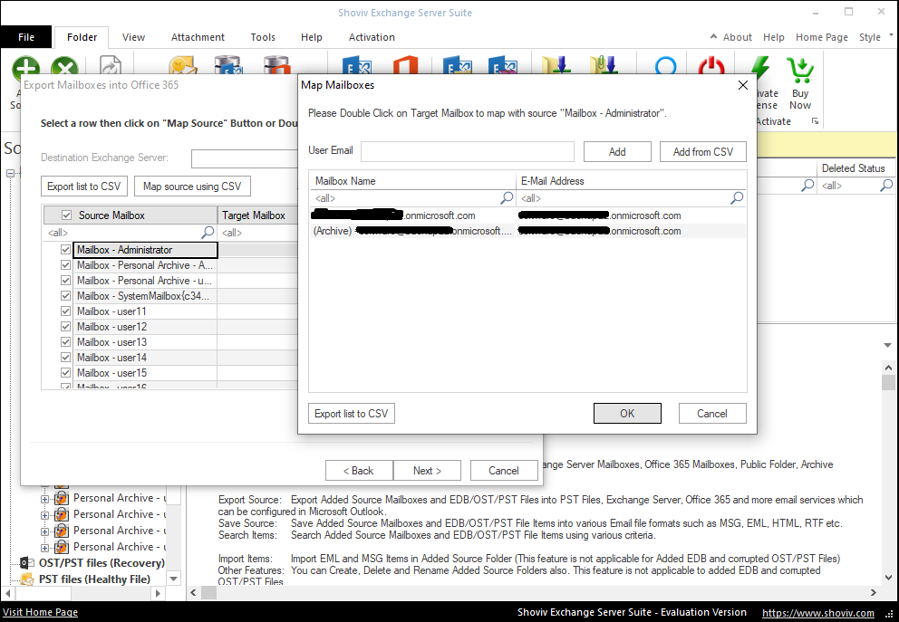Click Home Page in the top-right menu
The height and width of the screenshot is (622, 899).
(x=822, y=37)
